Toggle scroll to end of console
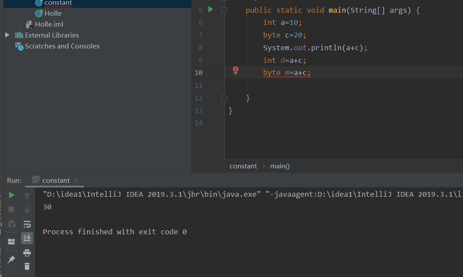463x277 pixels. [x=27, y=238]
